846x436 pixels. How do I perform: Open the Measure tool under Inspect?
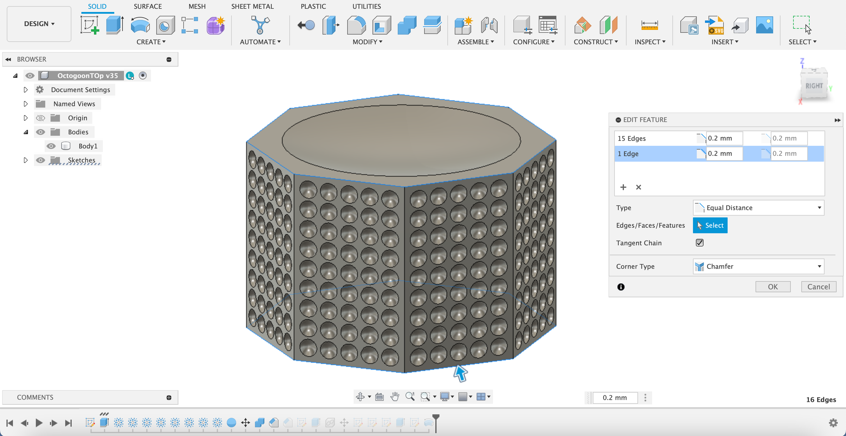(650, 25)
